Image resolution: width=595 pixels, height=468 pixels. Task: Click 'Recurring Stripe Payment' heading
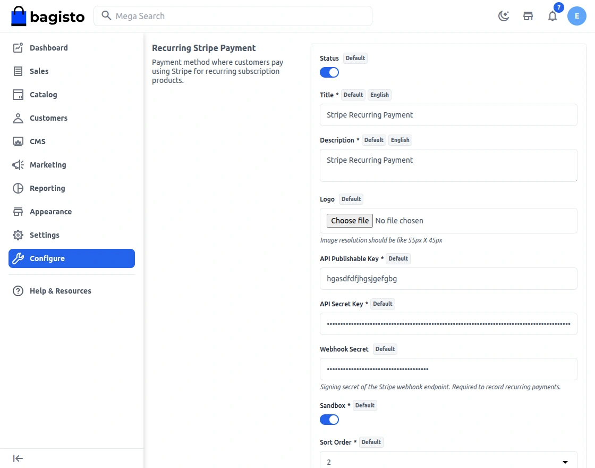point(204,48)
